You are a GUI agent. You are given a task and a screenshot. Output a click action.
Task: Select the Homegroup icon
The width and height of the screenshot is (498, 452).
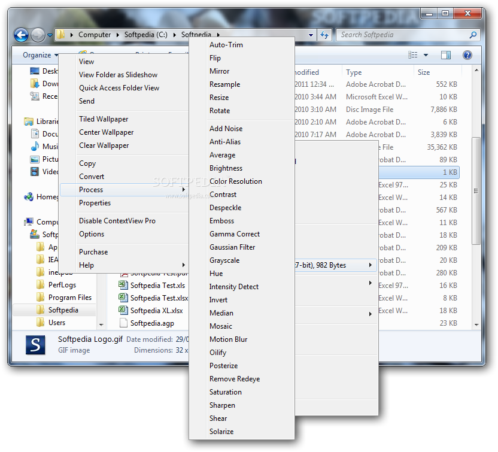(x=29, y=196)
